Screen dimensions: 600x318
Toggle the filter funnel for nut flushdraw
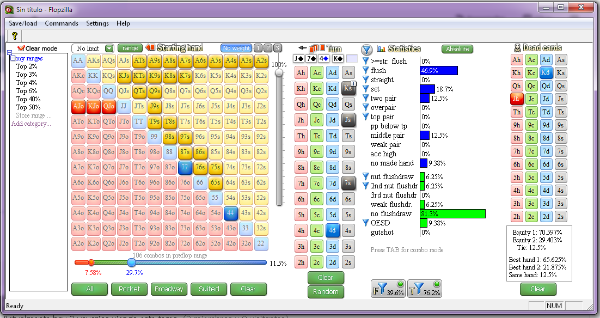click(x=365, y=176)
